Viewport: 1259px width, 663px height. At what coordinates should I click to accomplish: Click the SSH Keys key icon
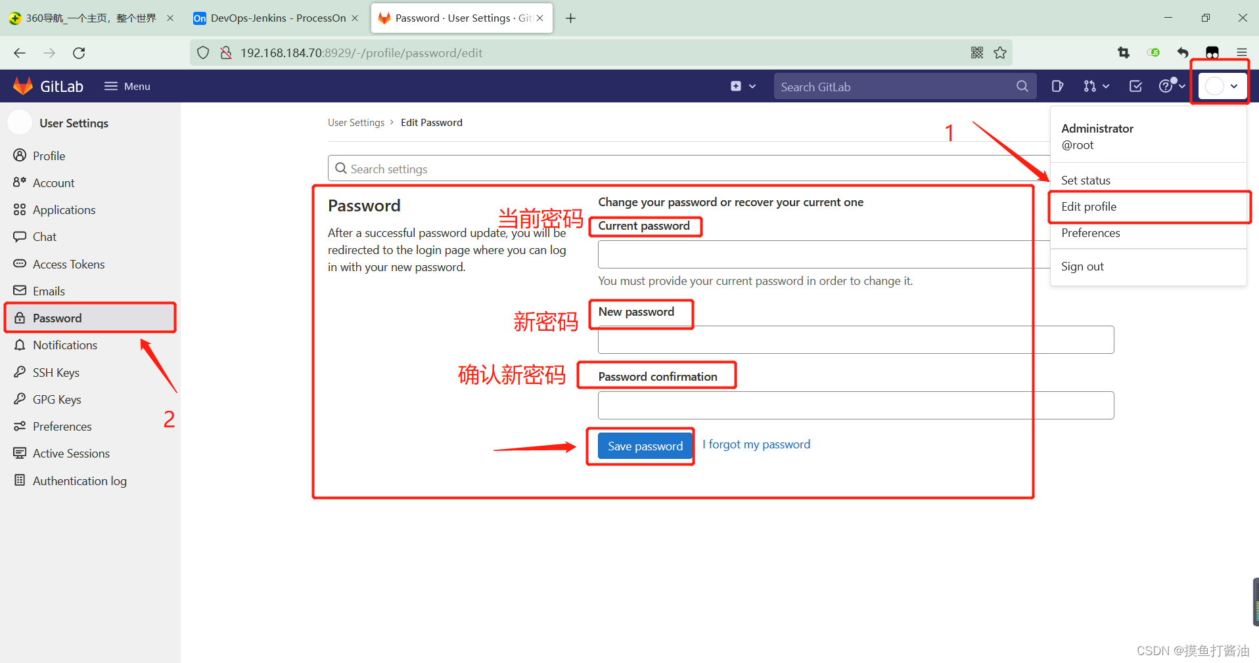[20, 372]
